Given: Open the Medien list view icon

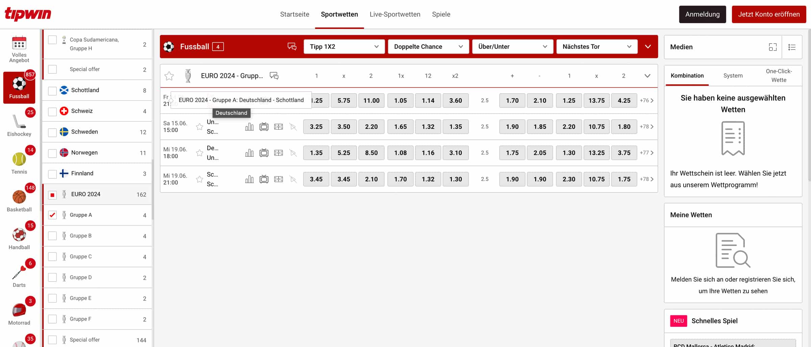Looking at the screenshot, I should (792, 47).
